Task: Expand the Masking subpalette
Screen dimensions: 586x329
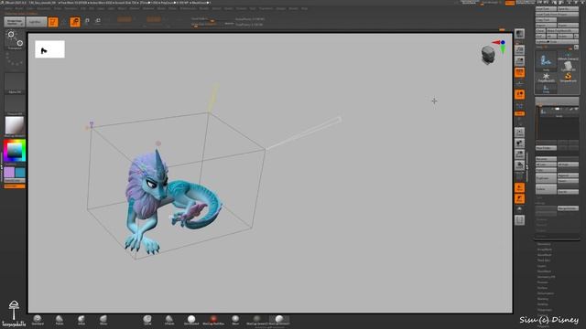Action: tap(543, 299)
